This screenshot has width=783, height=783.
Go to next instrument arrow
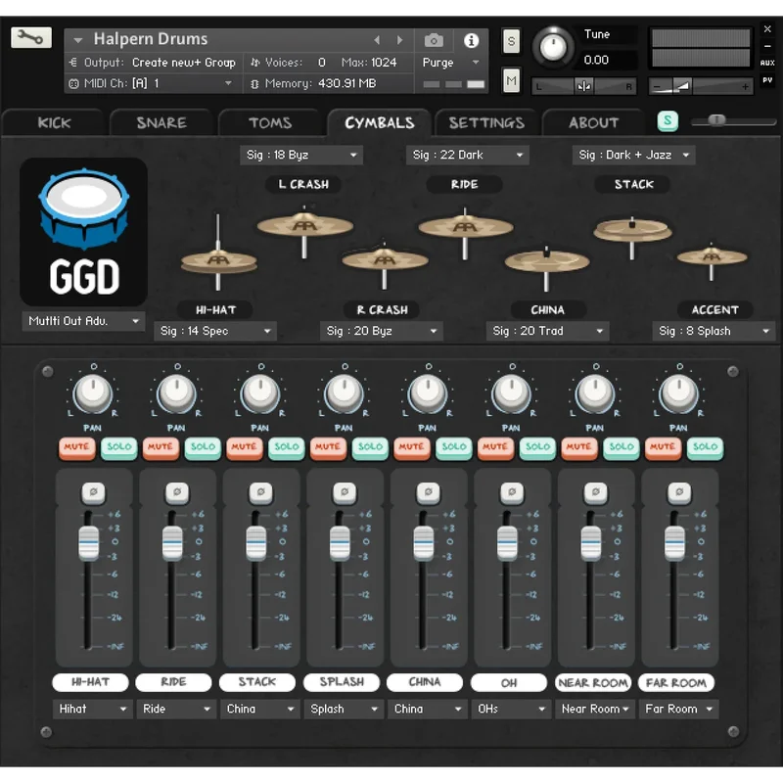(399, 40)
